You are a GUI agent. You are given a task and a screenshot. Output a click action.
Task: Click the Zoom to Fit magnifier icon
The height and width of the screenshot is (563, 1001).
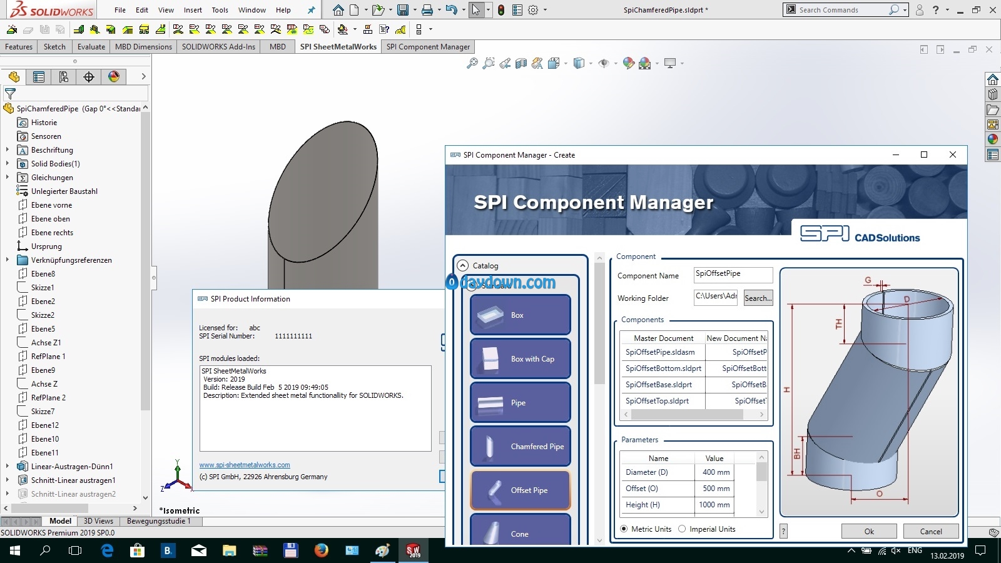[472, 63]
